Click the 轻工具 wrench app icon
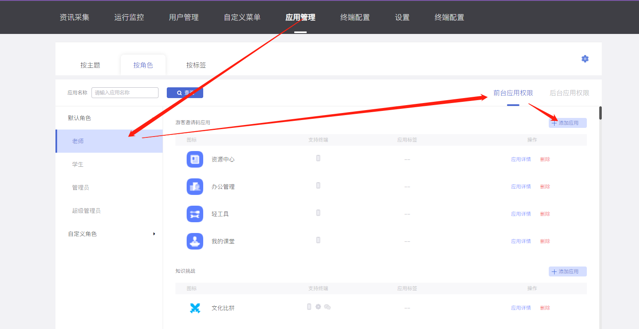 (195, 214)
